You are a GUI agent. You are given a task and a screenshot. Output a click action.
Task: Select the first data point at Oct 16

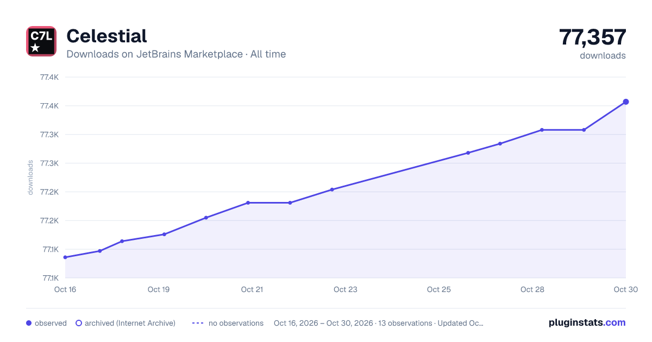65,257
